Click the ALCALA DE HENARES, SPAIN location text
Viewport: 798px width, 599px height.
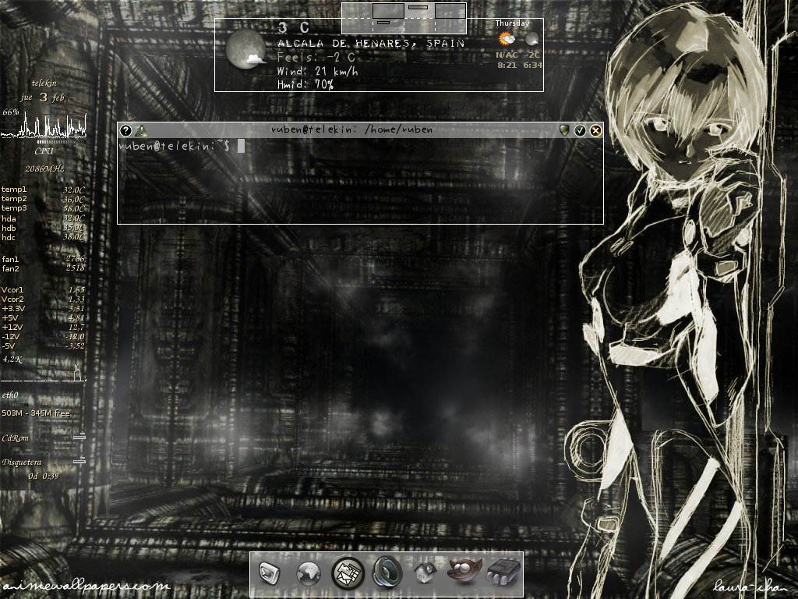[x=371, y=44]
